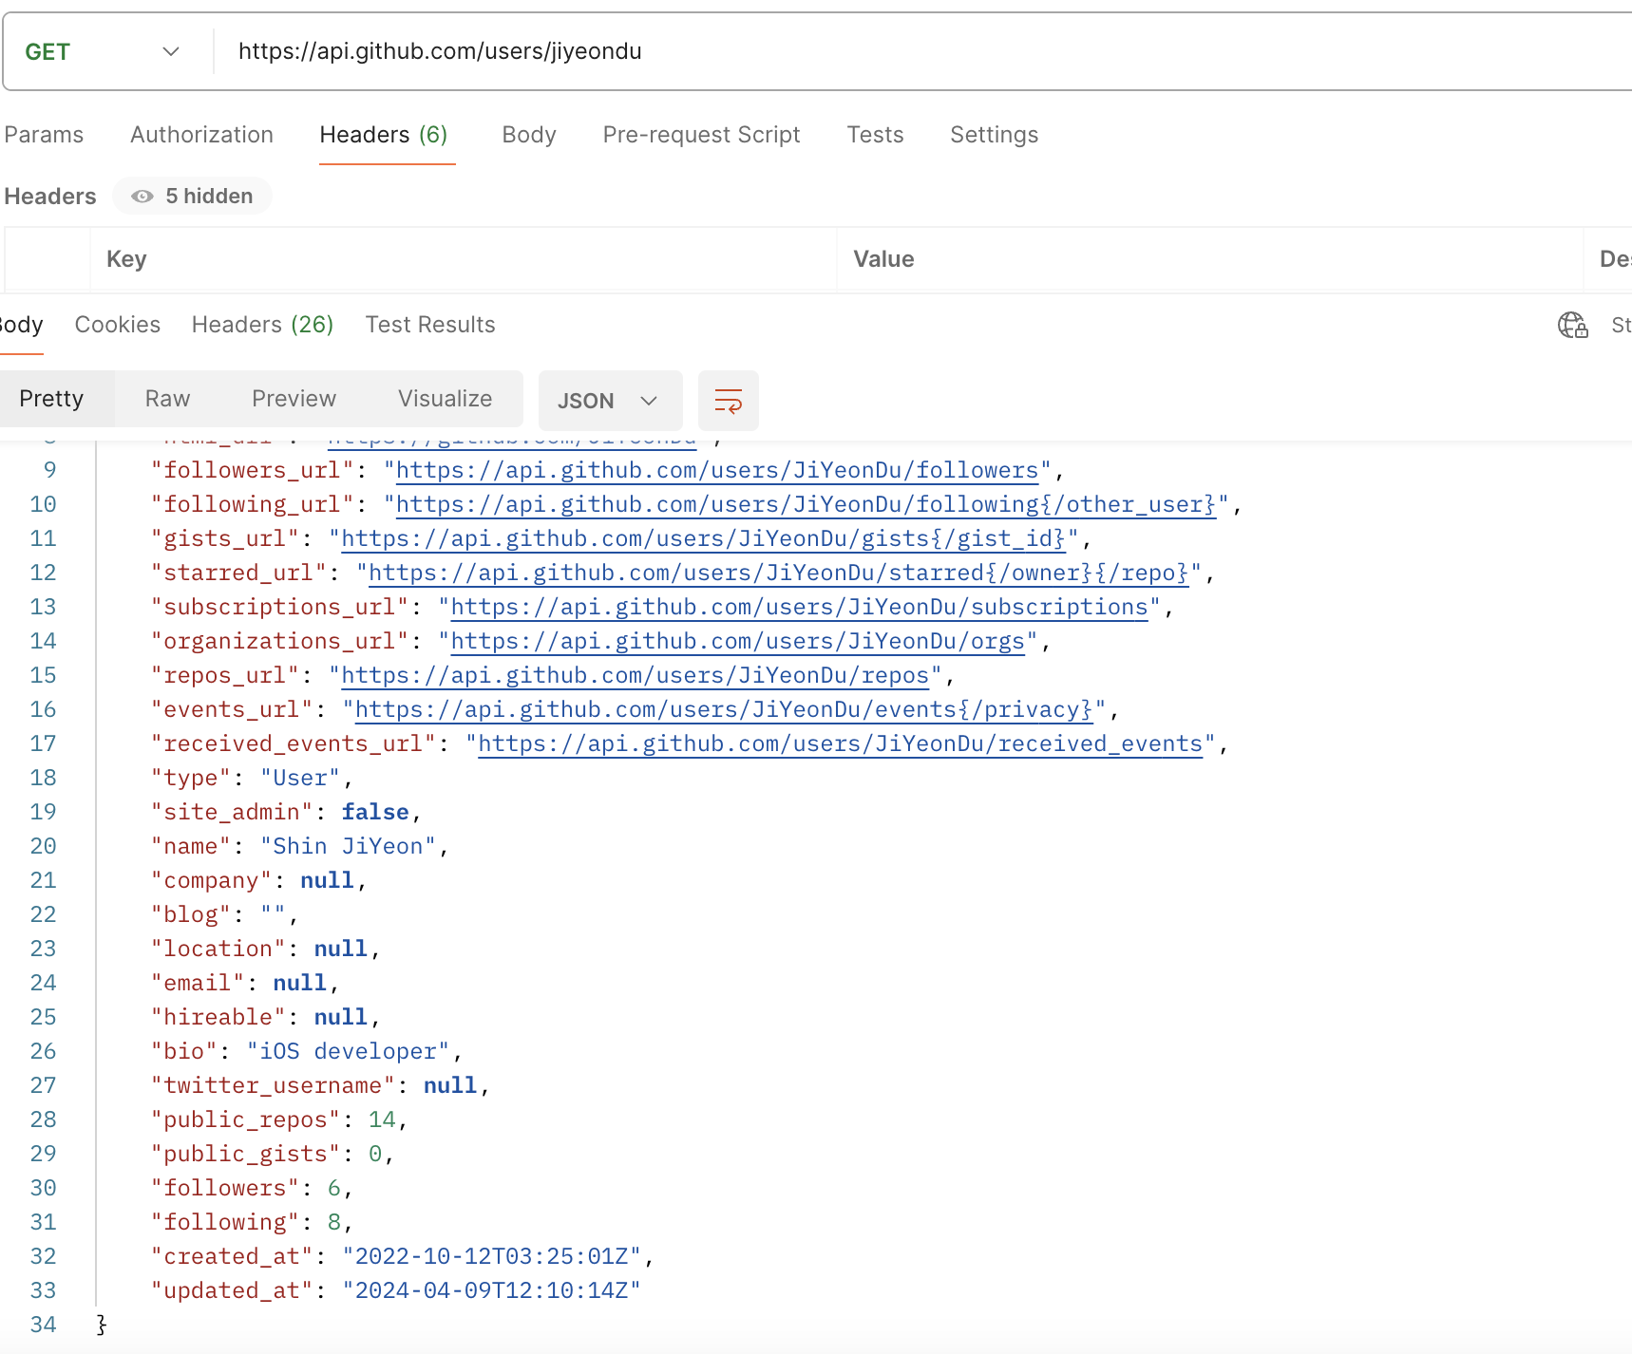Click the "location" key text

(x=218, y=949)
